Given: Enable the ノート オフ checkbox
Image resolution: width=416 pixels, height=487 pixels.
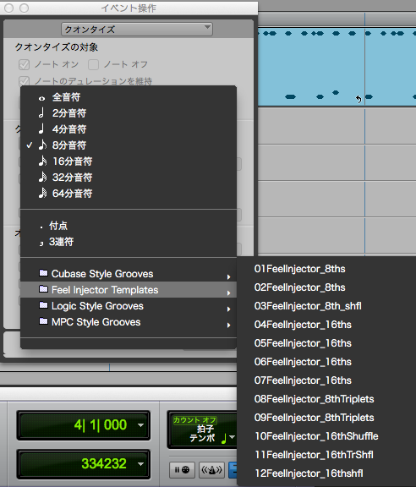Looking at the screenshot, I should point(93,64).
